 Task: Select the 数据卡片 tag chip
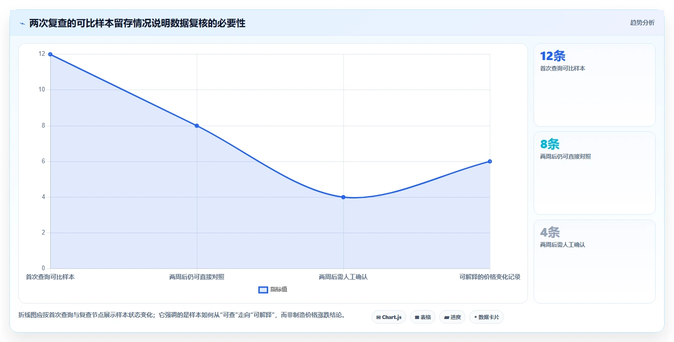coord(487,317)
